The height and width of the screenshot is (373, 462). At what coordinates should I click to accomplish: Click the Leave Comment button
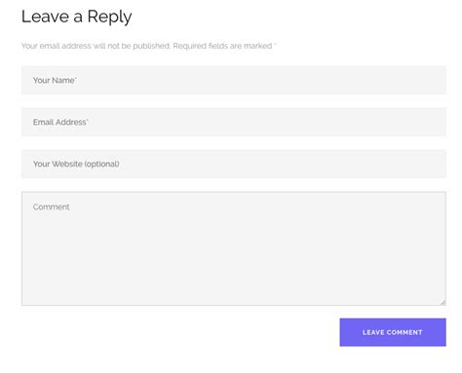(393, 332)
